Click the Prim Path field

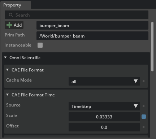pos(92,36)
